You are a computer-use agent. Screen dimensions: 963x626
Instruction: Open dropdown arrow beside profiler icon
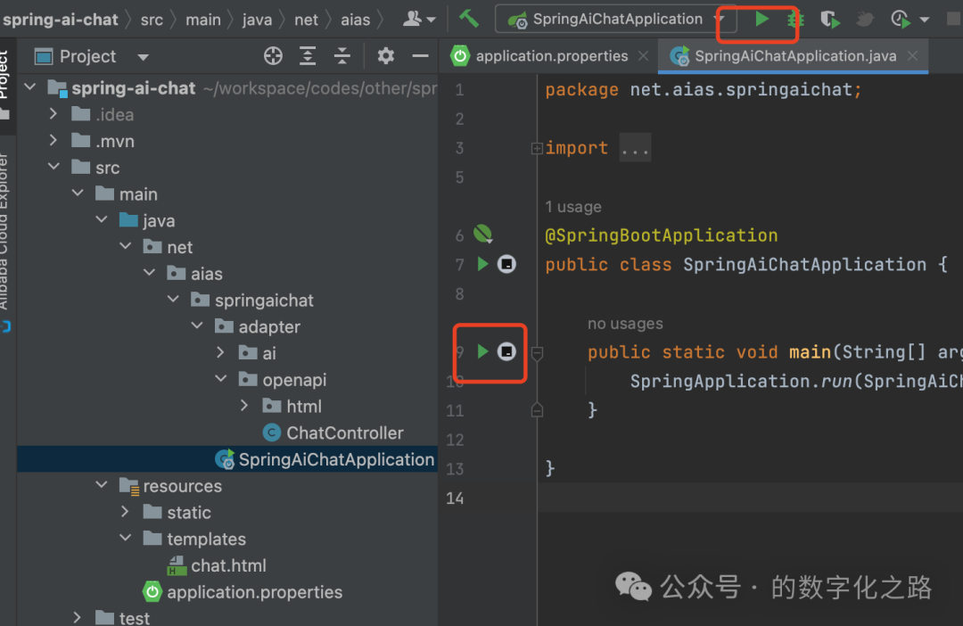pos(925,21)
